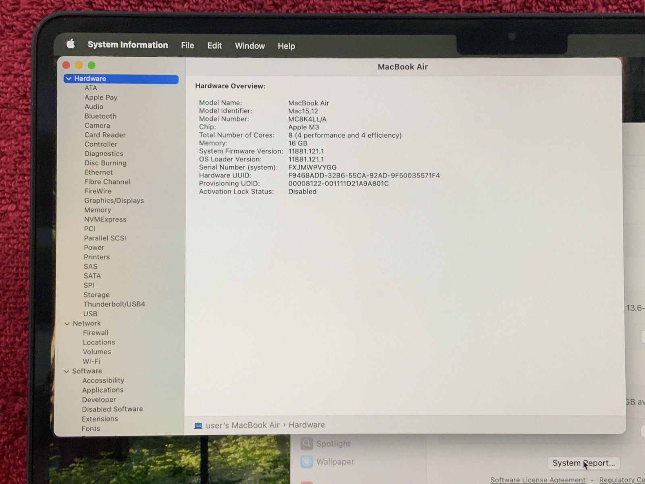Open the Apple menu icon
The height and width of the screenshot is (484, 645).
pyautogui.click(x=71, y=44)
